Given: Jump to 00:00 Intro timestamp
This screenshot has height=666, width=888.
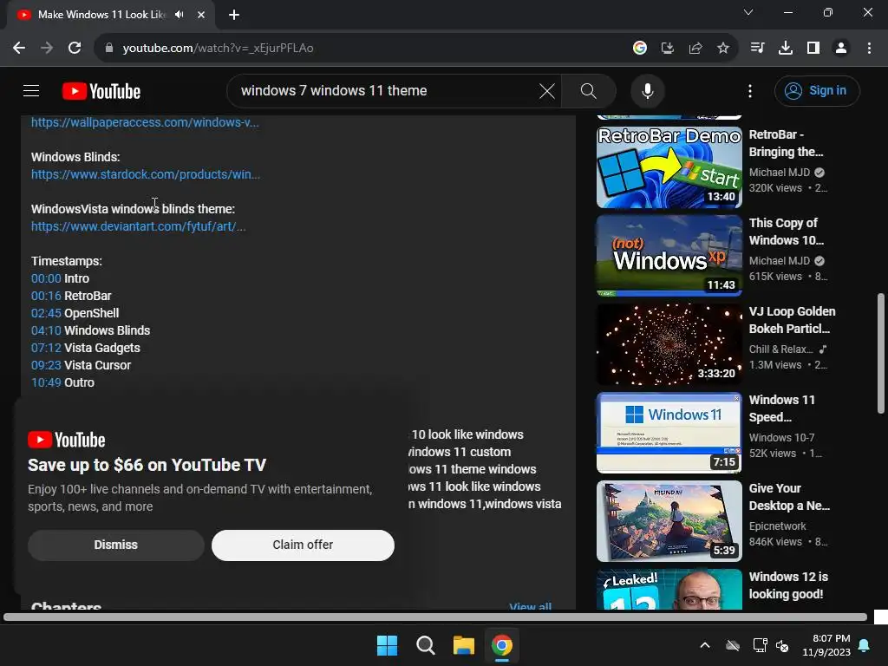Looking at the screenshot, I should pos(46,278).
